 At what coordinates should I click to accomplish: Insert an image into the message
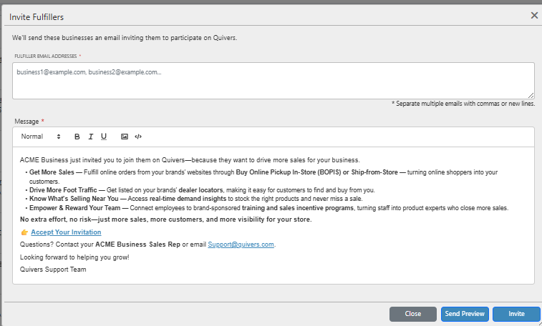click(x=125, y=137)
